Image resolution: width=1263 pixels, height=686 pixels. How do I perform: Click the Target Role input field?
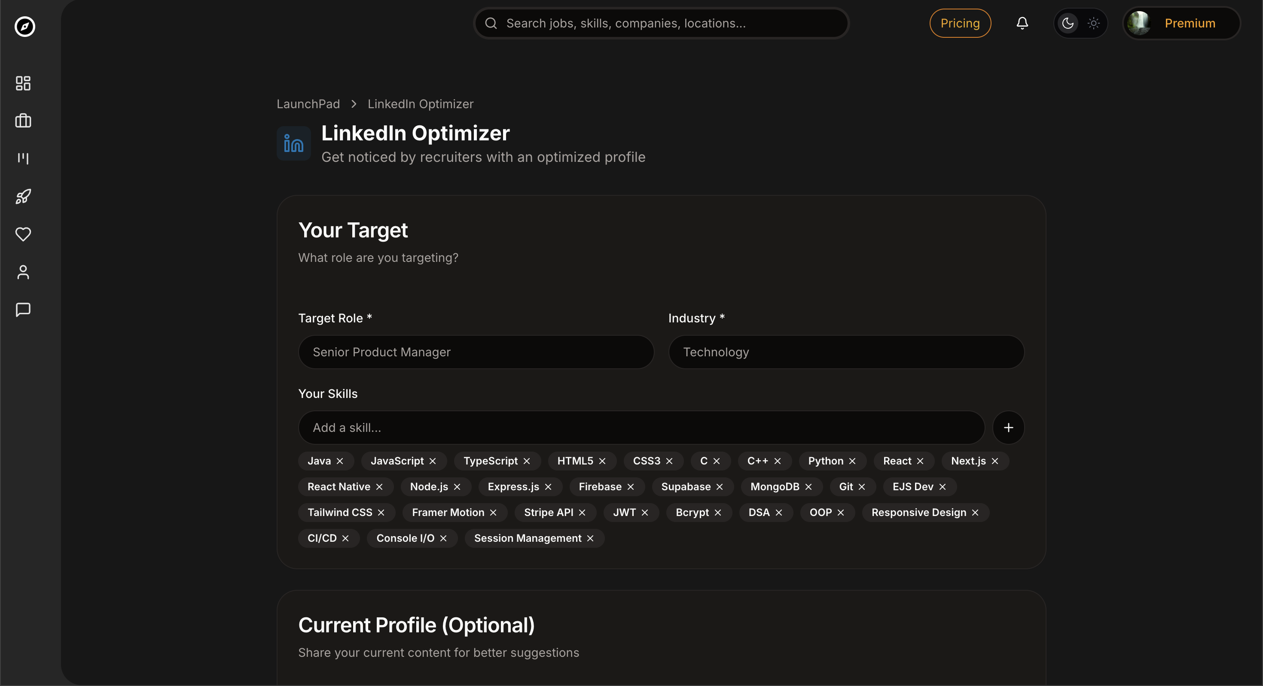[476, 352]
